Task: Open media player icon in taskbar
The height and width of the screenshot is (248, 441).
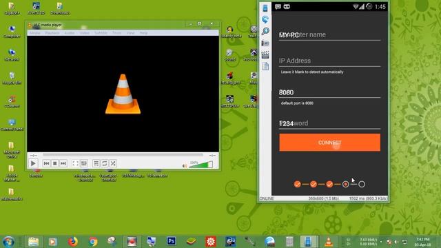Action: (x=52, y=242)
